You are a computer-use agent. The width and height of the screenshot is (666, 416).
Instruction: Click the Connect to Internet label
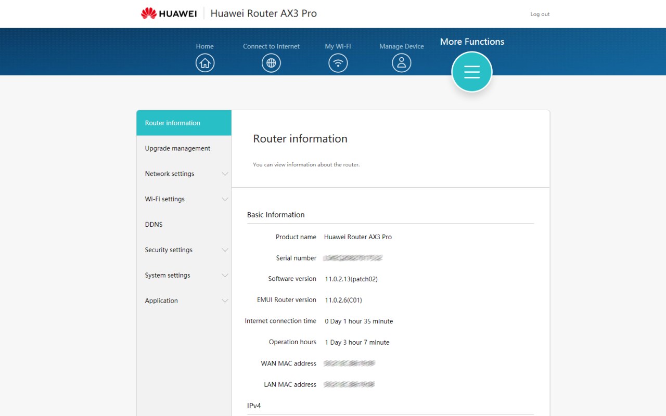coord(271,46)
